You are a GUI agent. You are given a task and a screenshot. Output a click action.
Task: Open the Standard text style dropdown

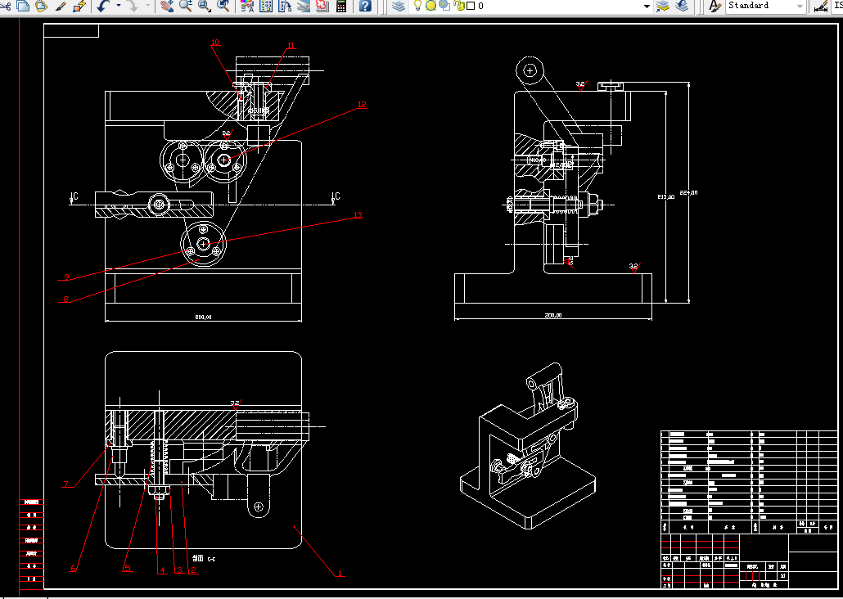799,6
